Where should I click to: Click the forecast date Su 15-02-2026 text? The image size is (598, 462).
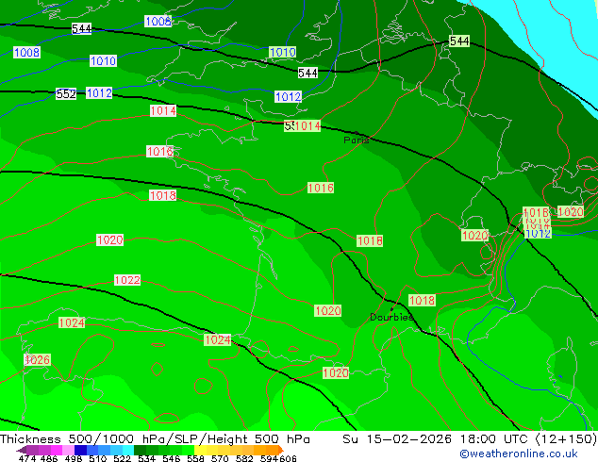coord(397,439)
